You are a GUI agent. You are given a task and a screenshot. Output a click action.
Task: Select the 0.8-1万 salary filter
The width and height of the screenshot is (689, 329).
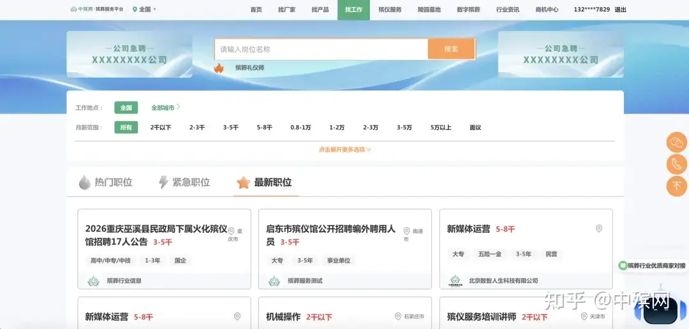point(300,128)
